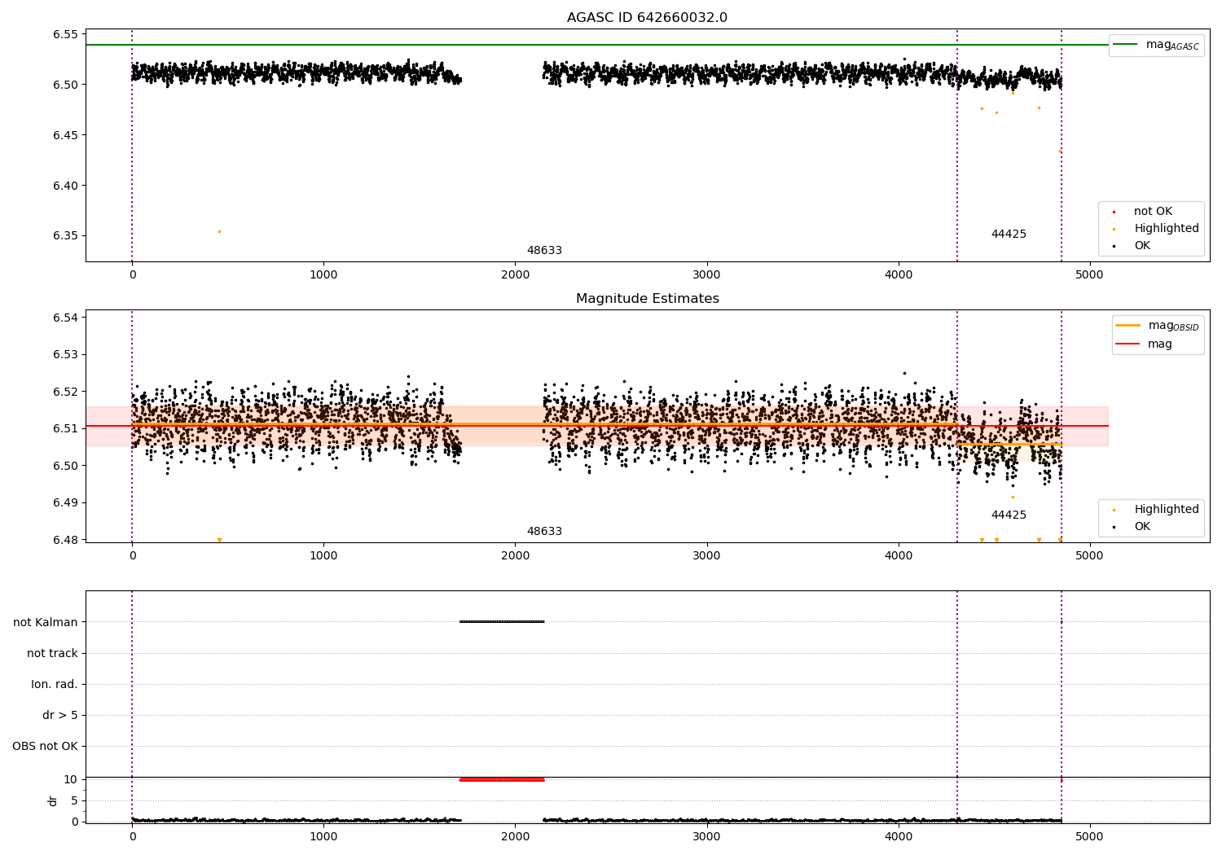Click the 'not OK' legend entry in top plot

(1153, 211)
